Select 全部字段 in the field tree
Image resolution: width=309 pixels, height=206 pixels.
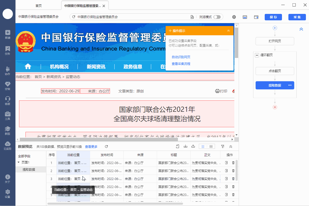coord(24,156)
